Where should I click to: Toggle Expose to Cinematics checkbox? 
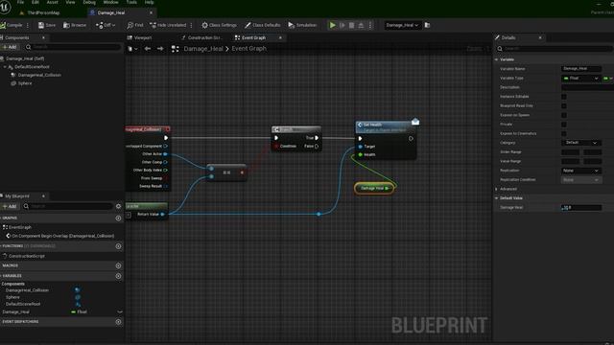pos(564,133)
